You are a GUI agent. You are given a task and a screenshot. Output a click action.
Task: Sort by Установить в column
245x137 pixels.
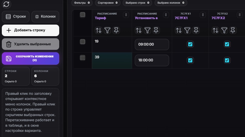139,30
